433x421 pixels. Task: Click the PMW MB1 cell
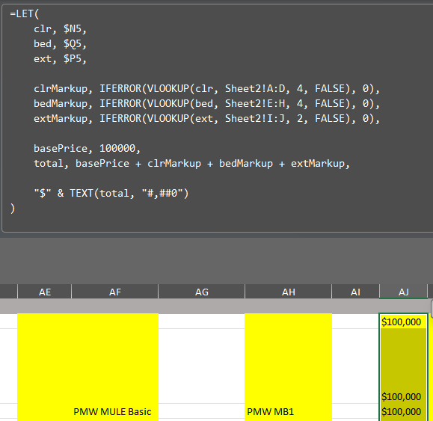coord(289,411)
